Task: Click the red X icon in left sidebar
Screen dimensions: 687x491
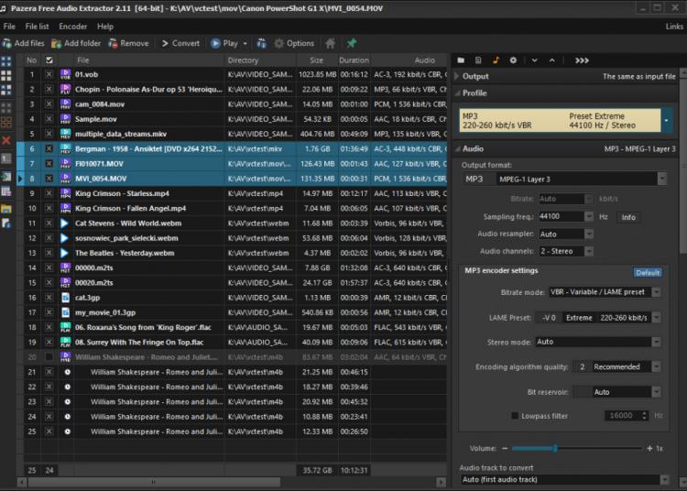Action: pyautogui.click(x=6, y=140)
